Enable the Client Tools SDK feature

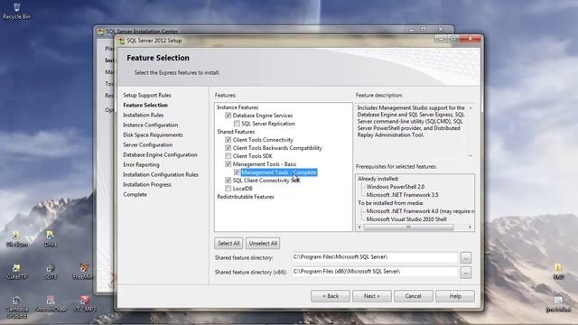228,156
